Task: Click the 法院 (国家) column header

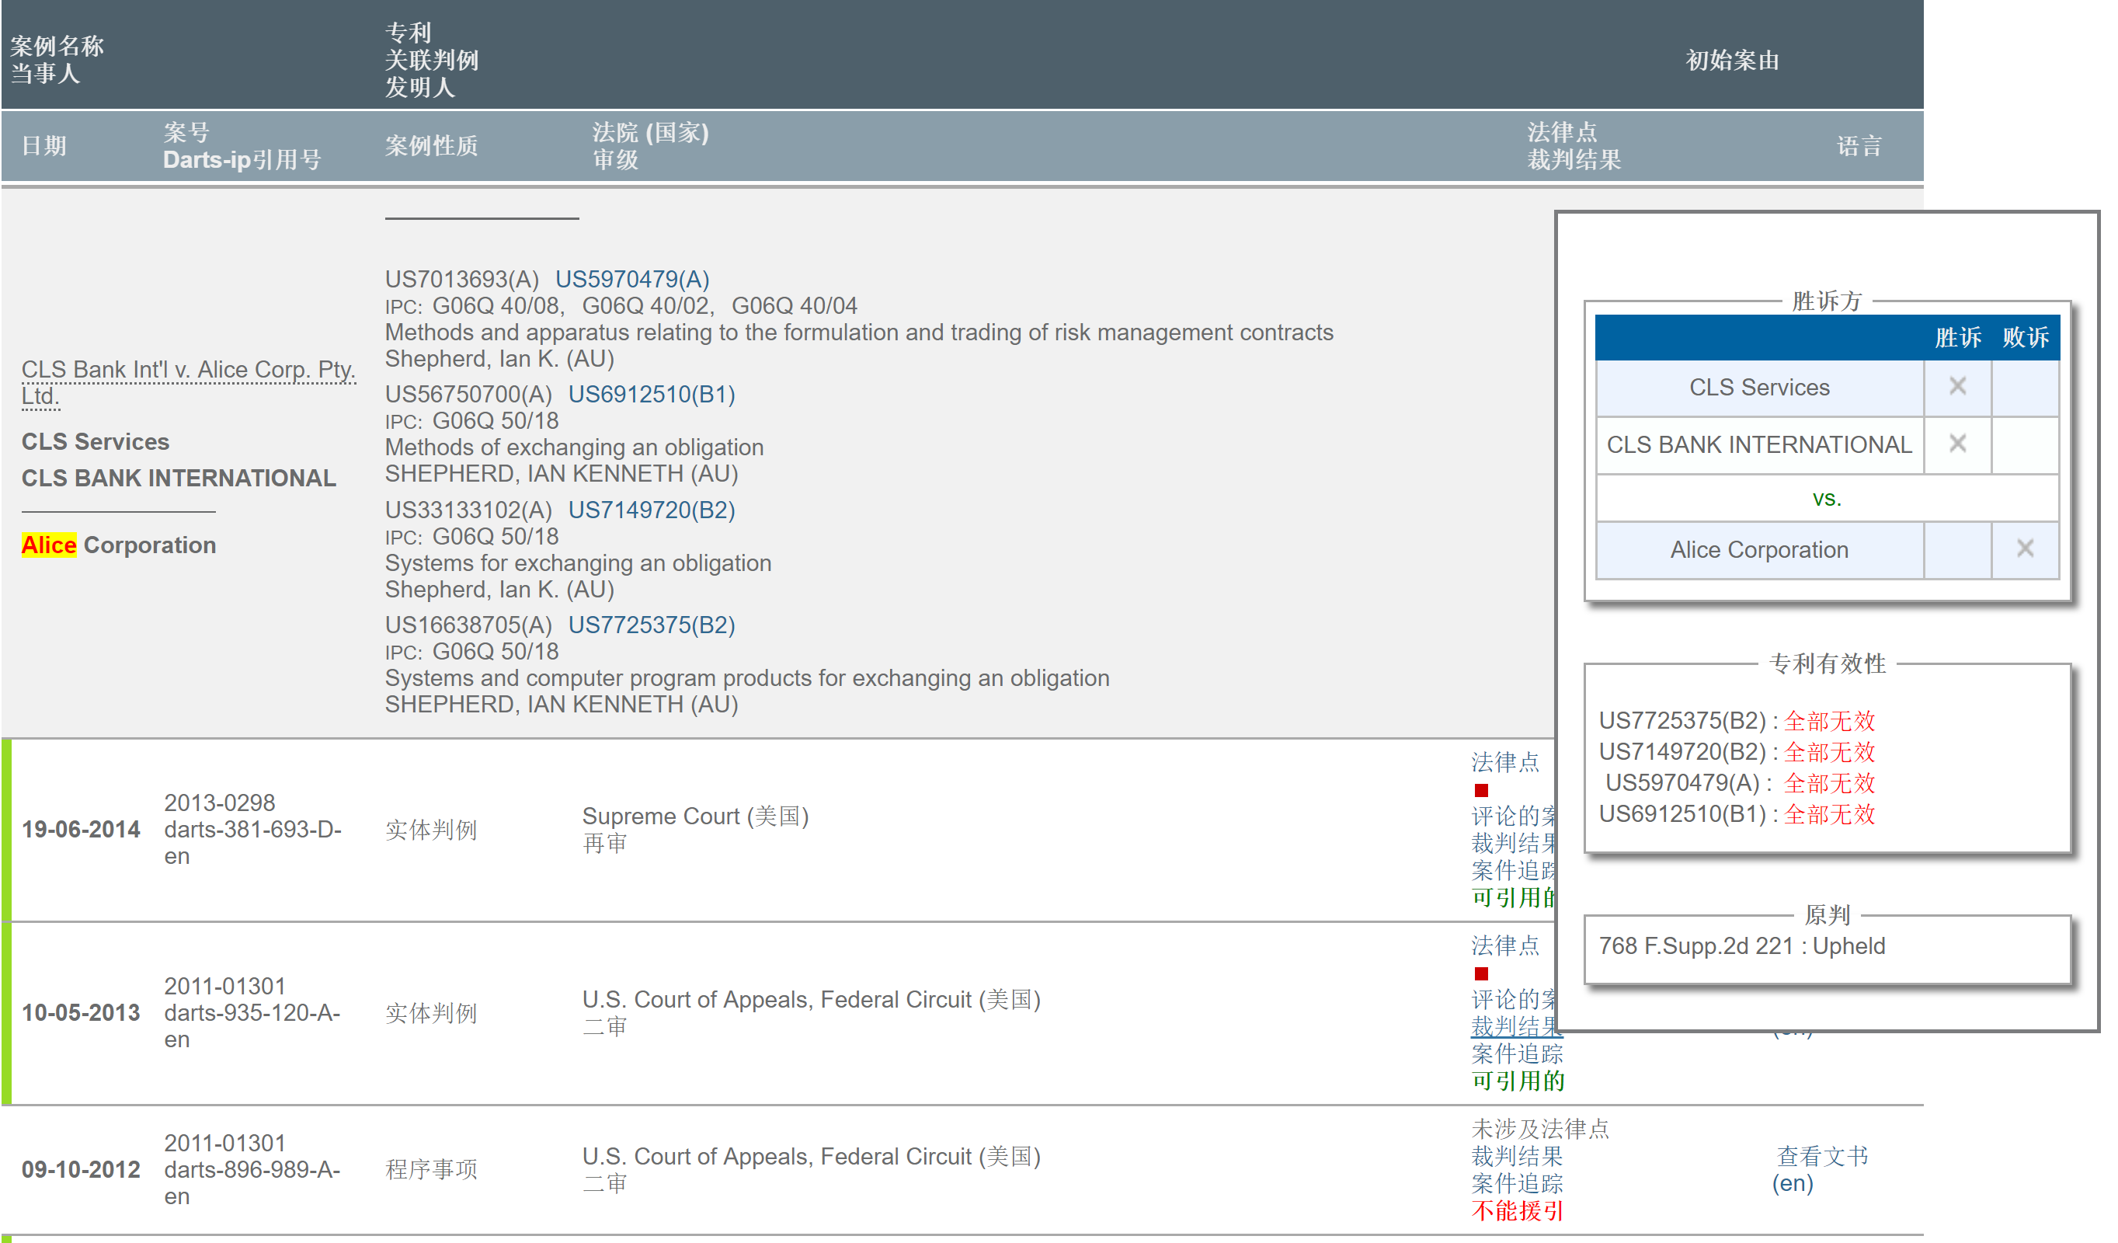Action: click(652, 133)
